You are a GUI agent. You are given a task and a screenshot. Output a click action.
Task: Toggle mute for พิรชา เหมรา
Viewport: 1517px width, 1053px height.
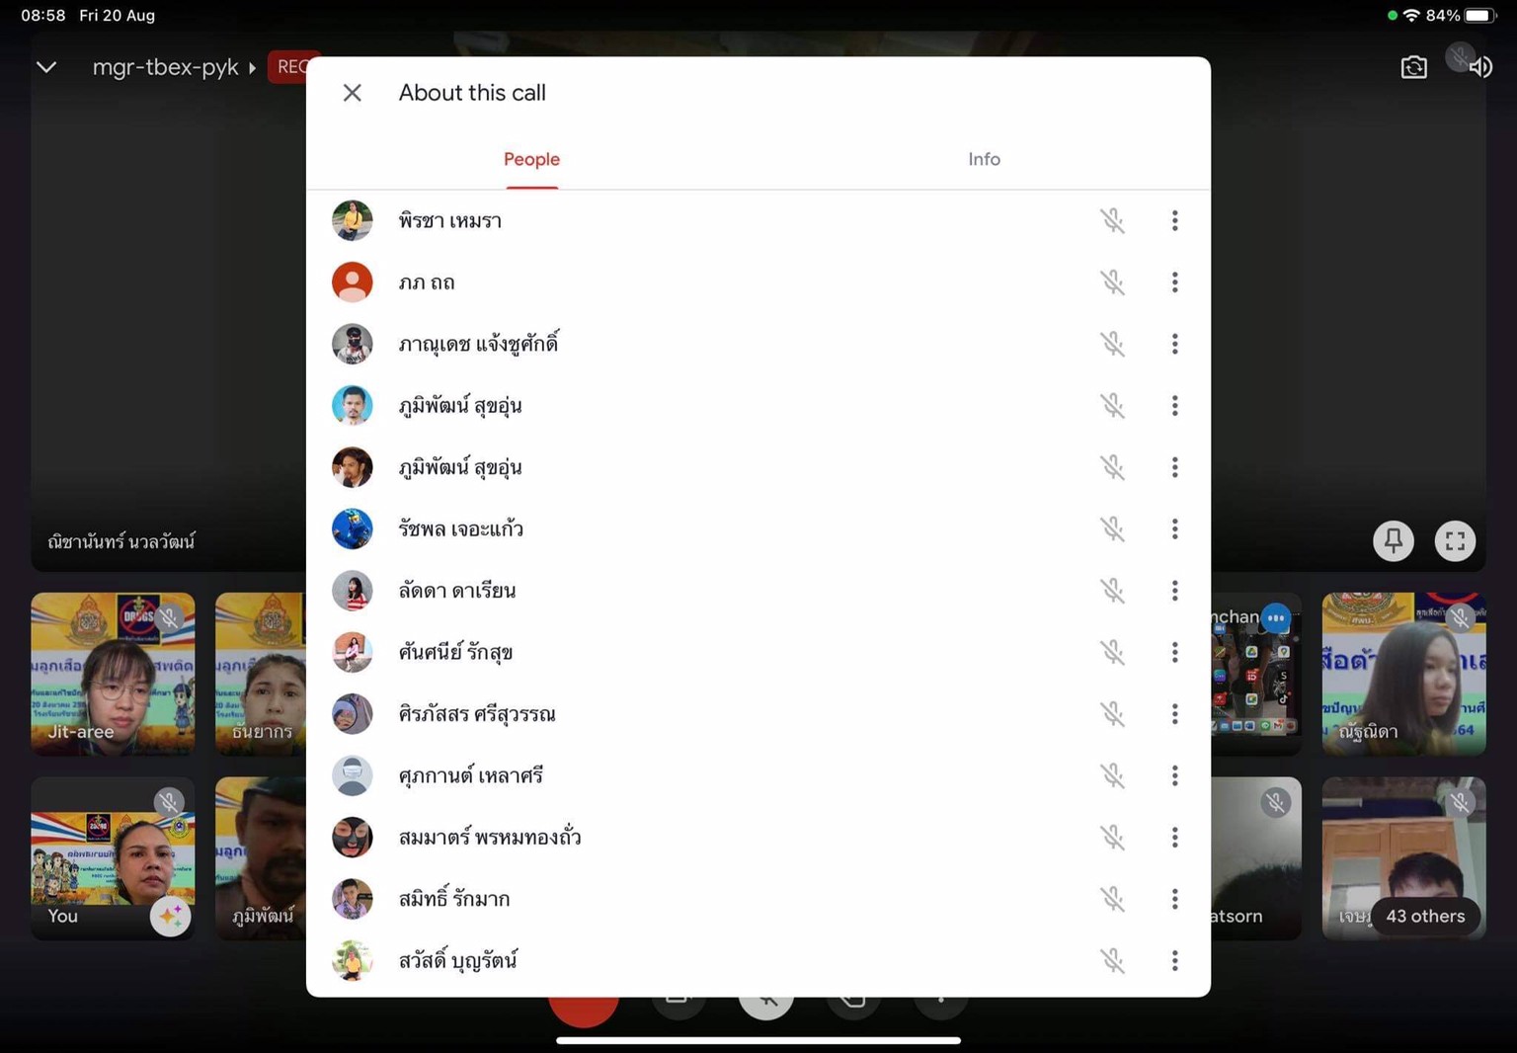[x=1112, y=220]
